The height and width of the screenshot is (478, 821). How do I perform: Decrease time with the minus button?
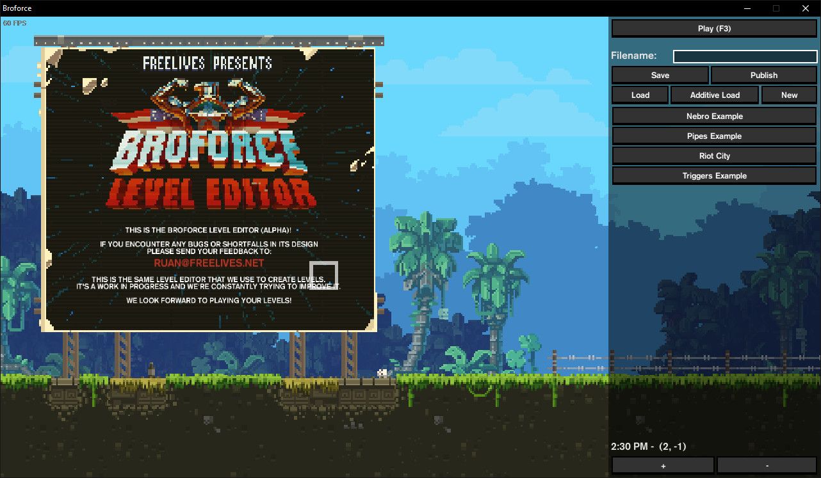767,466
